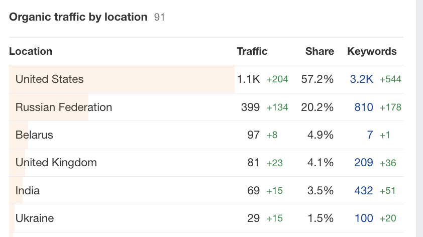Sort table by Location column header
The image size is (423, 237).
click(31, 51)
